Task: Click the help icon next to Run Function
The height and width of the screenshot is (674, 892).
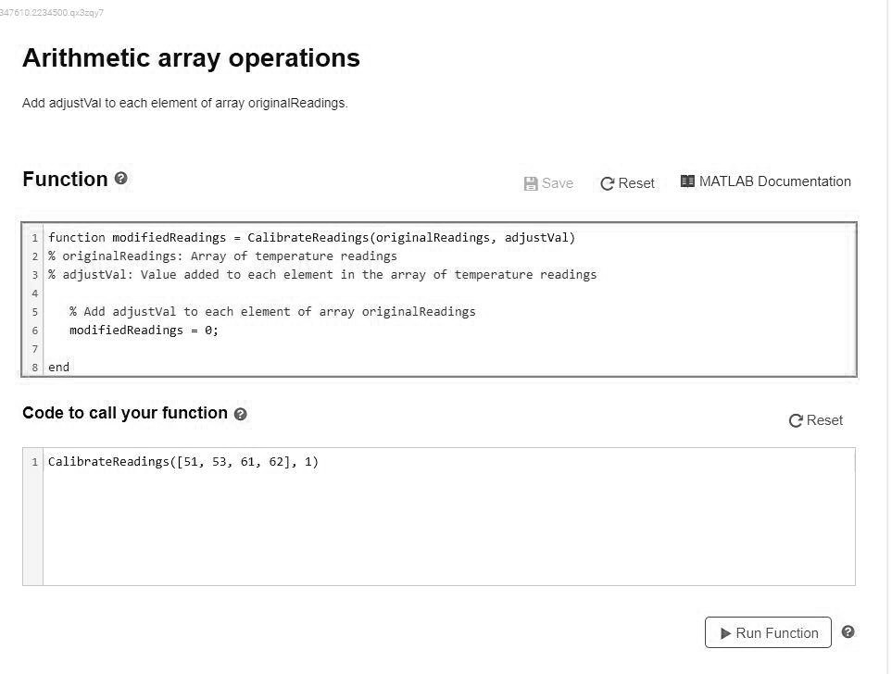Action: point(848,632)
